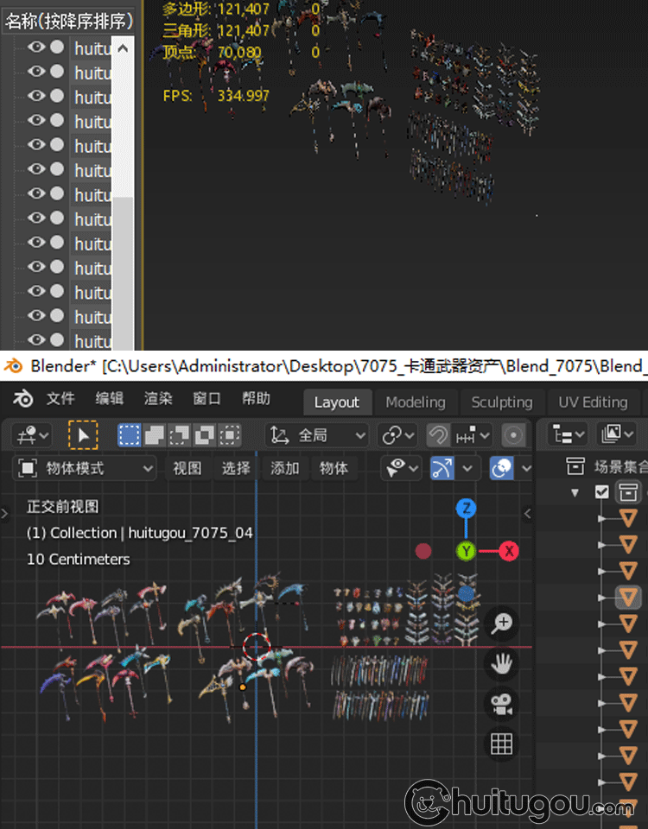The height and width of the screenshot is (829, 648).
Task: Select the tweak arrow tool icon
Action: click(83, 435)
